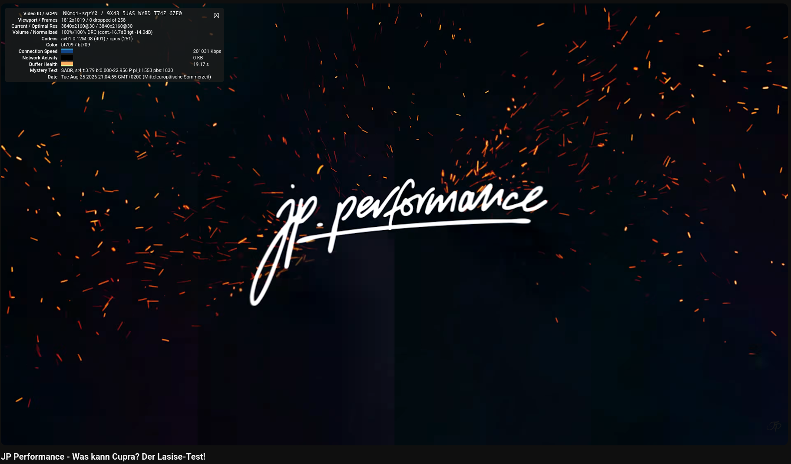Viewport: 791px width, 464px height.
Task: Click the '100%/100% DRC' volume value
Action: click(107, 32)
